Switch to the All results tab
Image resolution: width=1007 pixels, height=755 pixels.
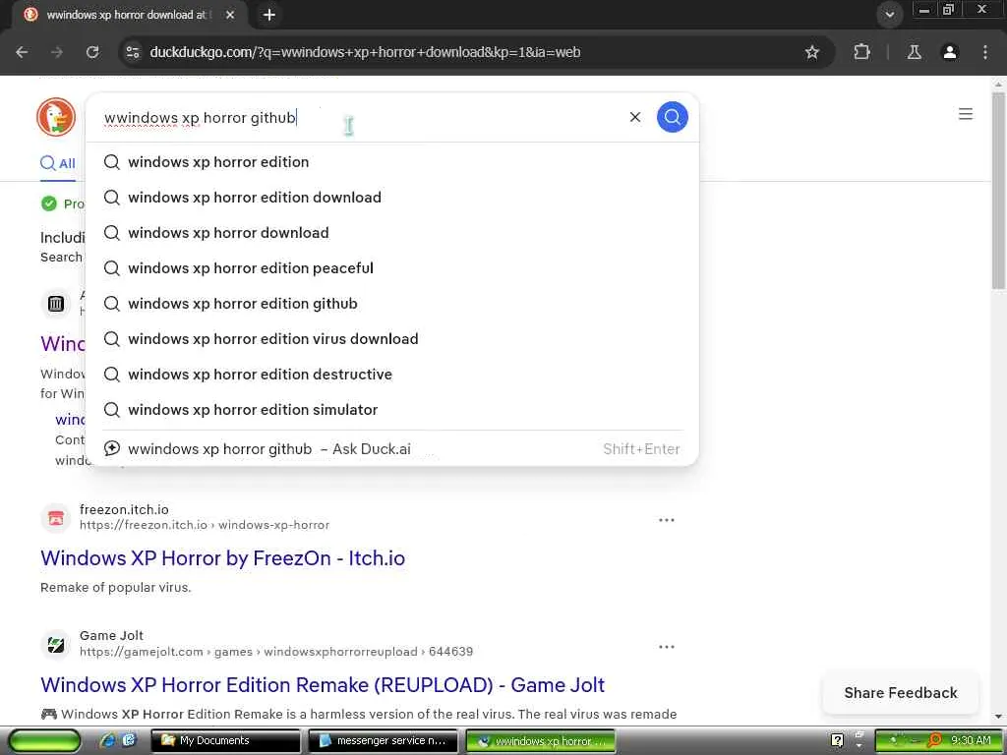click(58, 163)
